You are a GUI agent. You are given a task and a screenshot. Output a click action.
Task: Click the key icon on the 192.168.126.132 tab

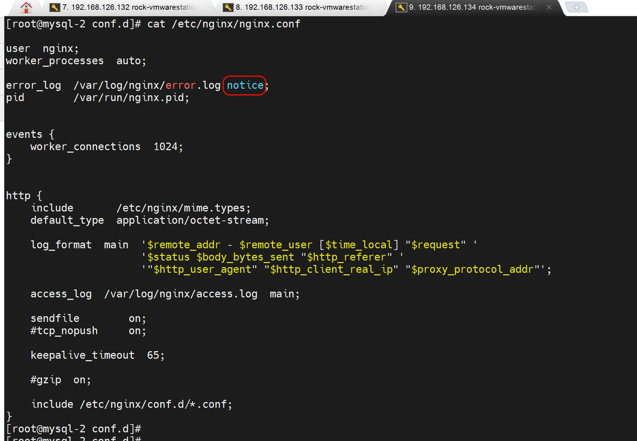[55, 7]
